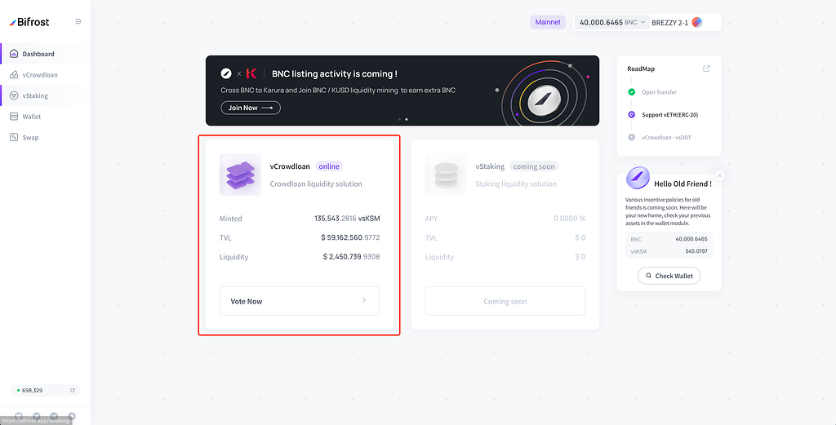Screen dimensions: 836x425
Task: Click the Bifrost logo in the sidebar
Action: [x=29, y=22]
